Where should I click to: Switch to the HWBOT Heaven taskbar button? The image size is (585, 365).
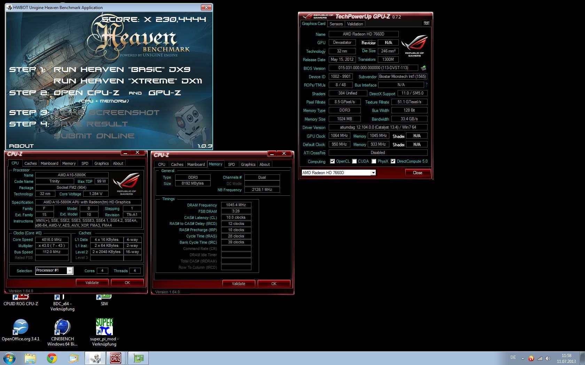95,358
